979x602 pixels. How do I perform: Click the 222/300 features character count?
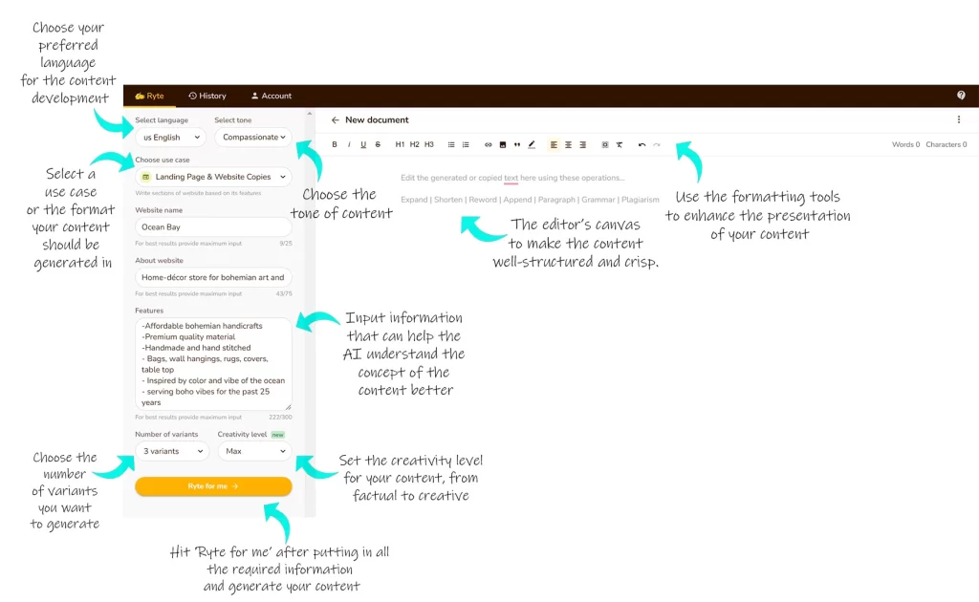(x=280, y=418)
